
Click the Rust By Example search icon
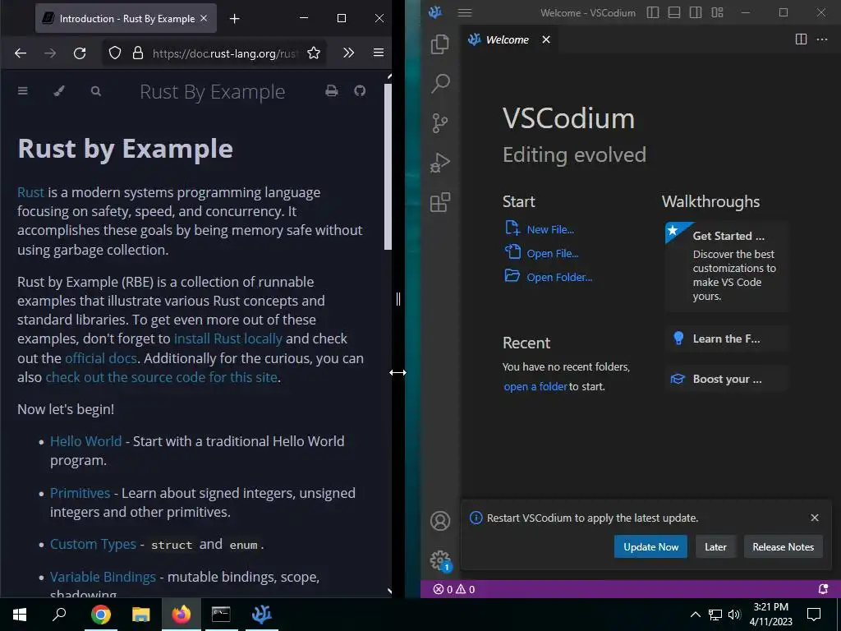click(x=96, y=90)
